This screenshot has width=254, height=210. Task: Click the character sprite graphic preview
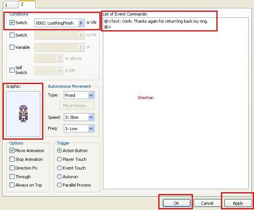coord(23,114)
